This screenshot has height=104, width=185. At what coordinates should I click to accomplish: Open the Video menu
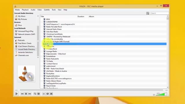coord(40,10)
